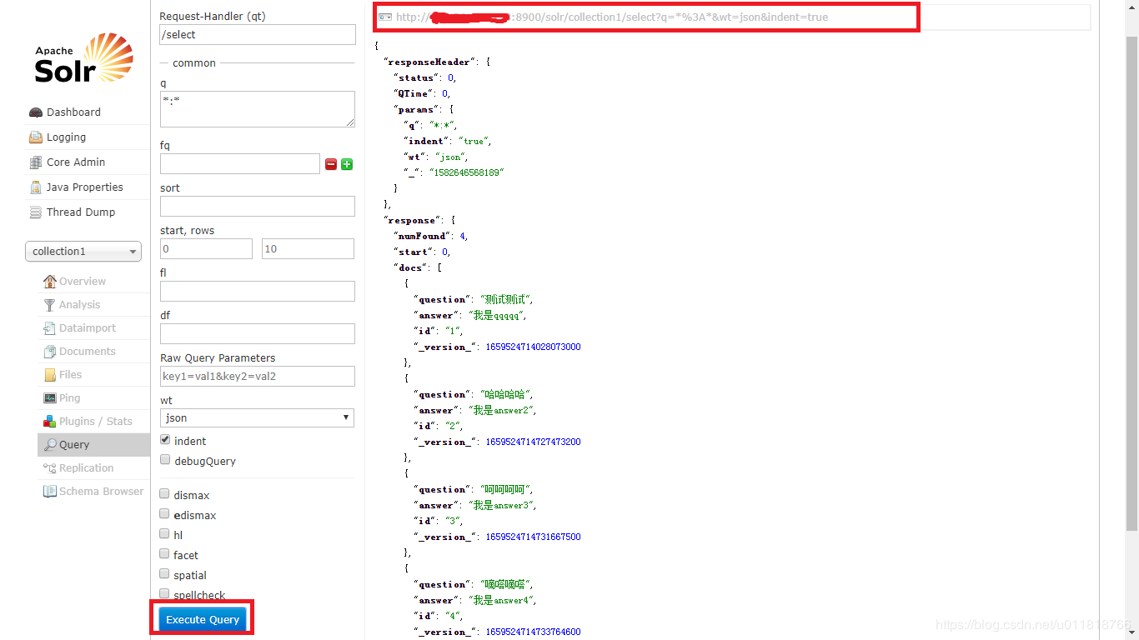This screenshot has height=640, width=1139.
Task: Click the "common" section heading
Action: (x=194, y=63)
